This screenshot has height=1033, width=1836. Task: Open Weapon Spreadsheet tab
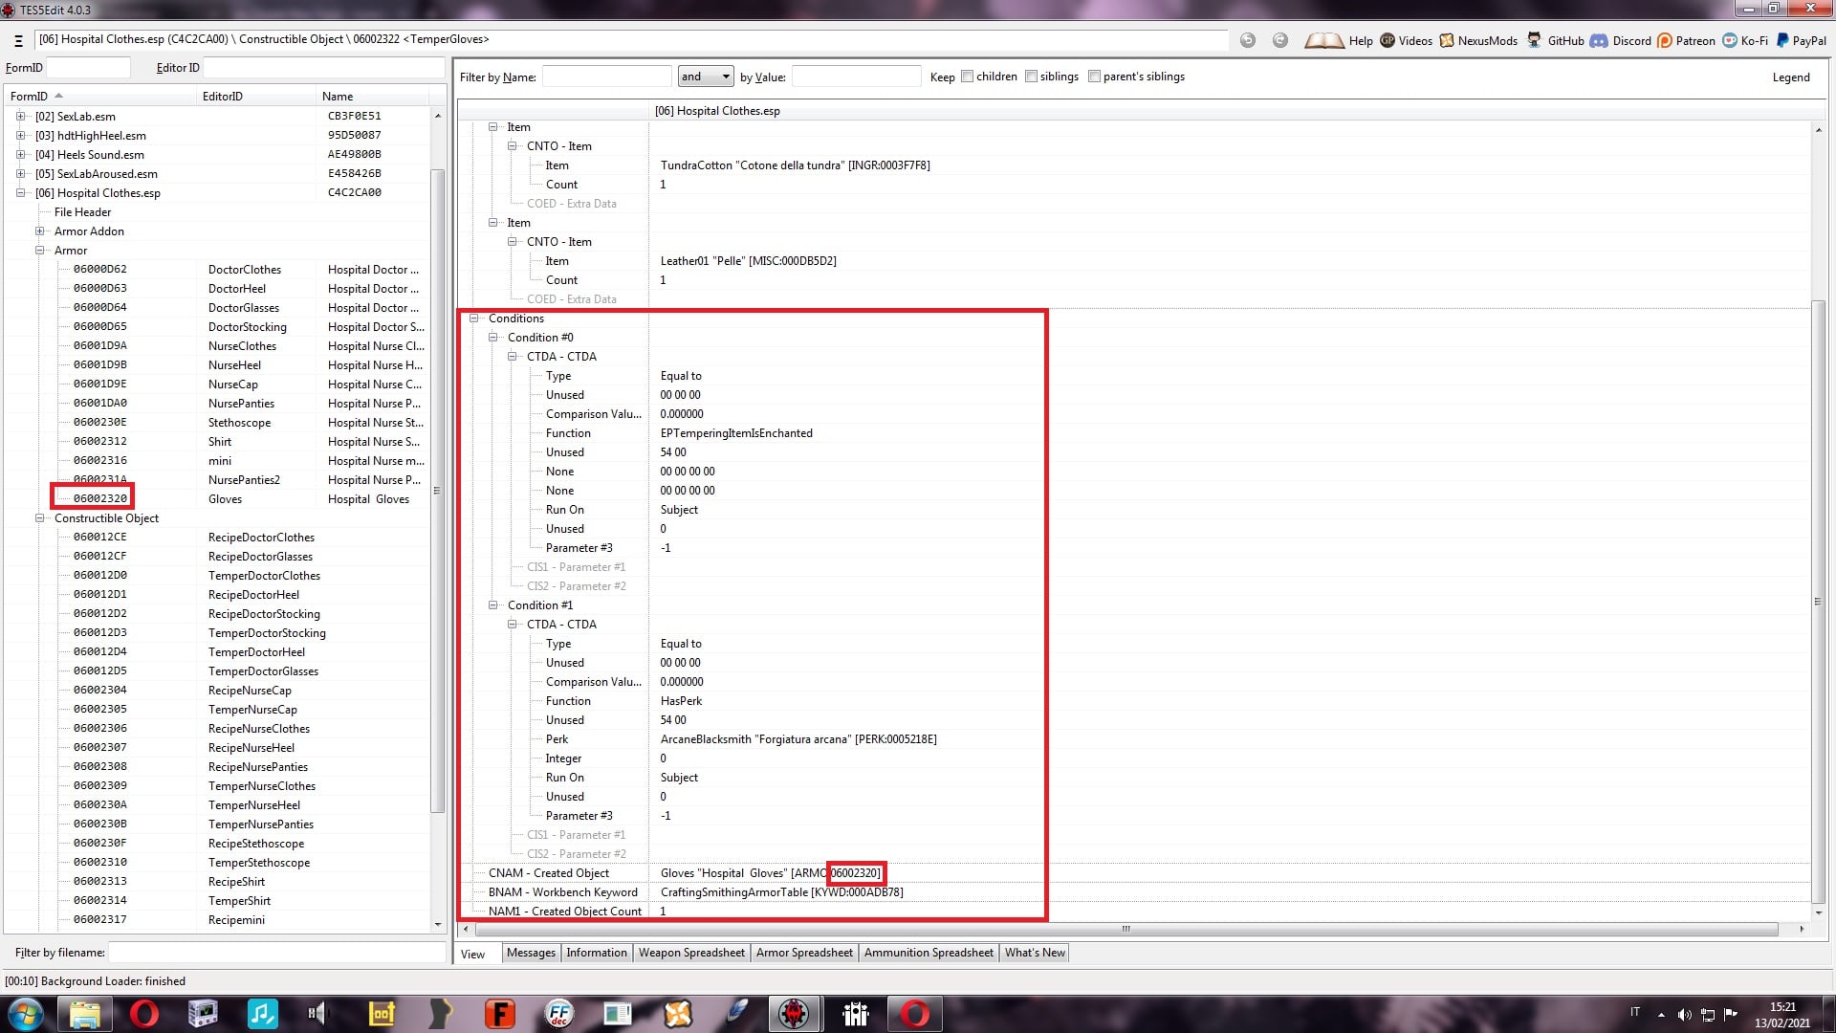691,953
